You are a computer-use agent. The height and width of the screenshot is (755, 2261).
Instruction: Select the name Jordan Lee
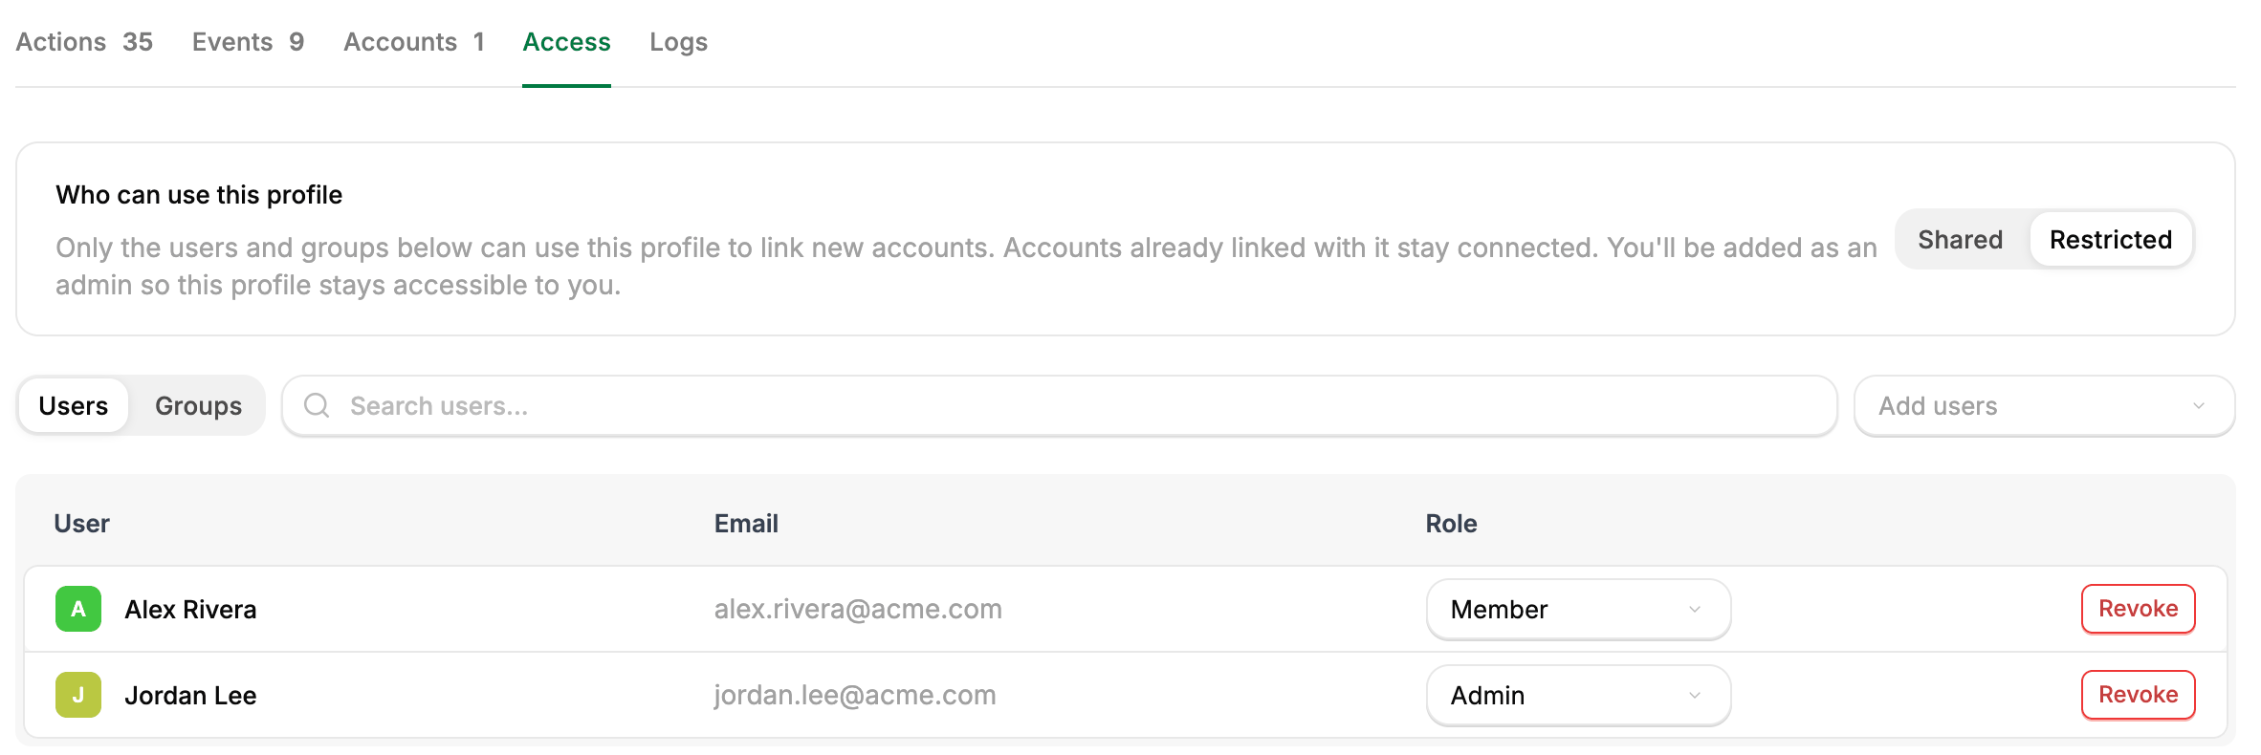tap(190, 696)
